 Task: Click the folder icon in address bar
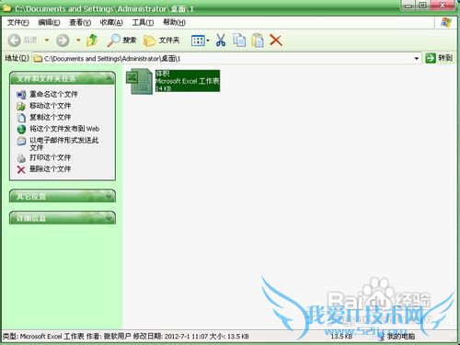(38, 58)
